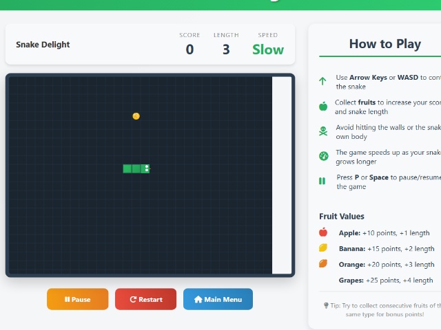This screenshot has height=330, width=441.
Task: Click the Orange fruit icon
Action: (323, 263)
